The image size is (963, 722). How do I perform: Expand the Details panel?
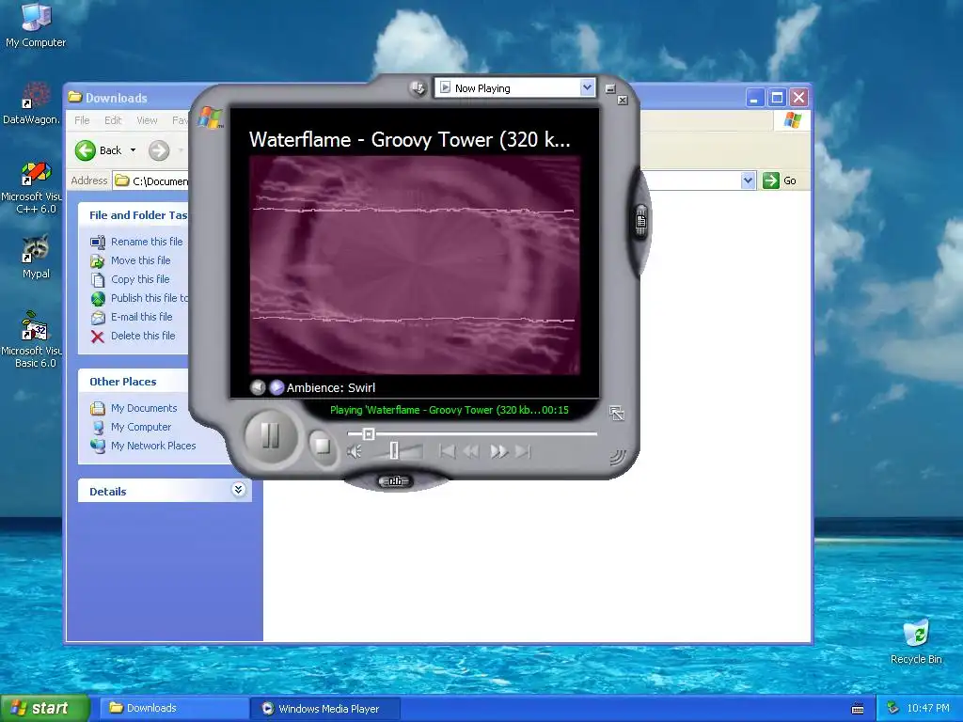tap(238, 489)
